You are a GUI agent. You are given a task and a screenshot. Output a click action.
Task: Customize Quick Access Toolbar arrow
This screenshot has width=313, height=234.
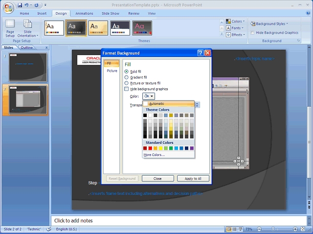pos(45,5)
